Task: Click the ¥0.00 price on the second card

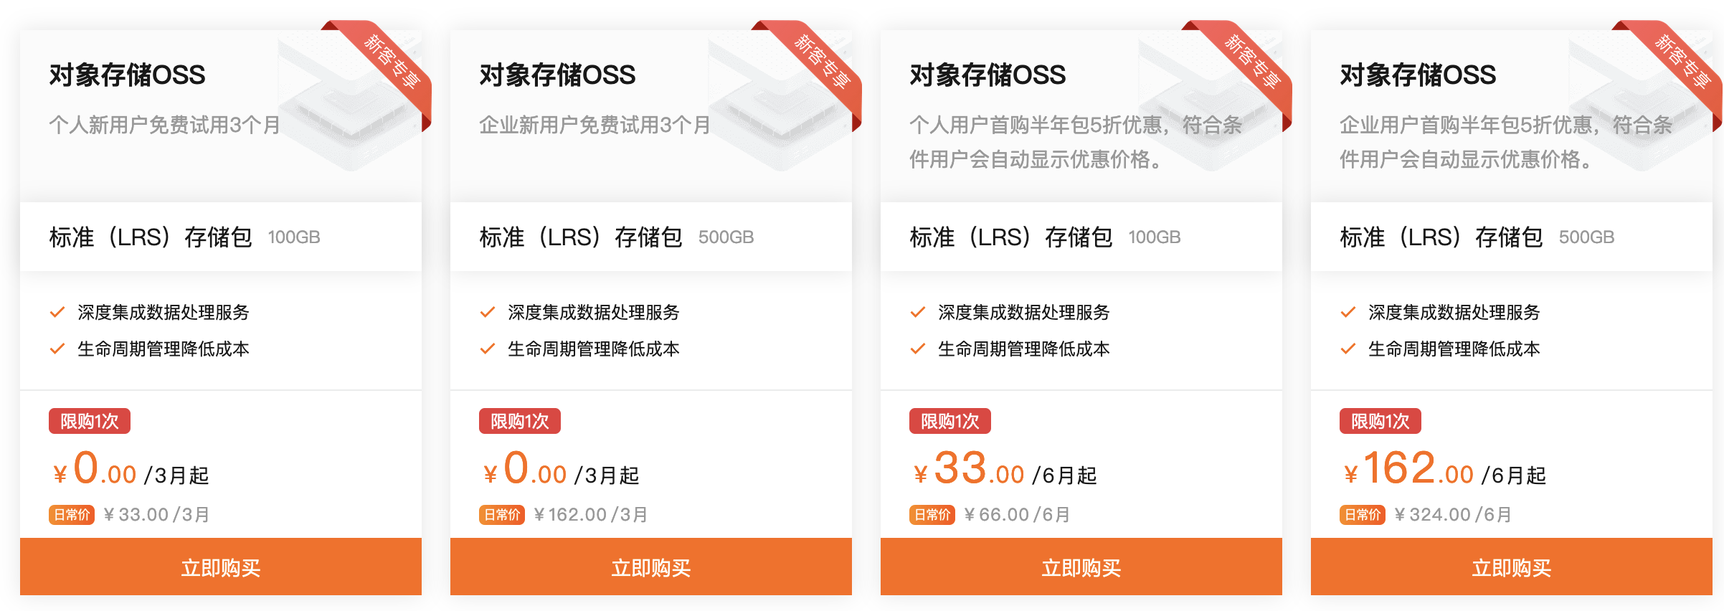Action: [526, 471]
